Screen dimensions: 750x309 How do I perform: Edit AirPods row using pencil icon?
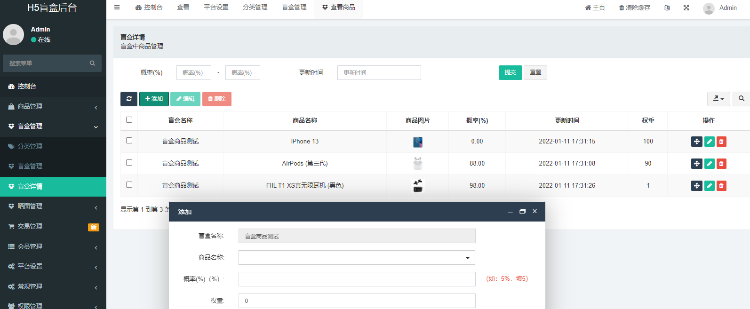tap(709, 164)
